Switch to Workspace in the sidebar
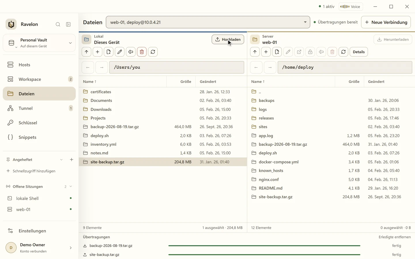This screenshot has height=259, width=415. [39, 79]
